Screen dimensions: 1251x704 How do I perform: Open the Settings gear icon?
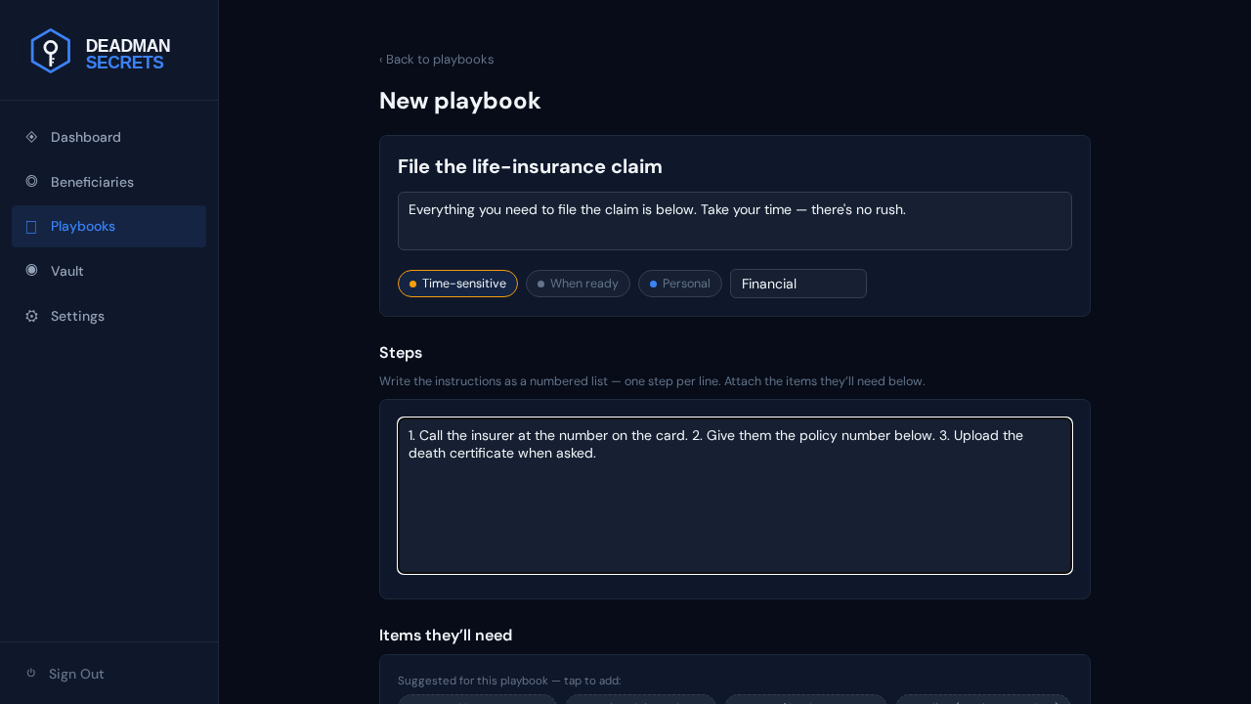(31, 316)
